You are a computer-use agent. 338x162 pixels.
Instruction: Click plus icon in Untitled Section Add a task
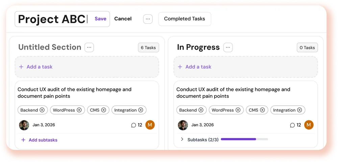tap(21, 67)
